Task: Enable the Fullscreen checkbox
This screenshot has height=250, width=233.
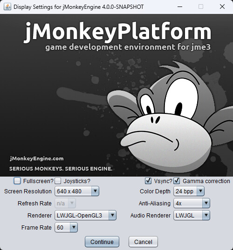Action: coord(17,181)
